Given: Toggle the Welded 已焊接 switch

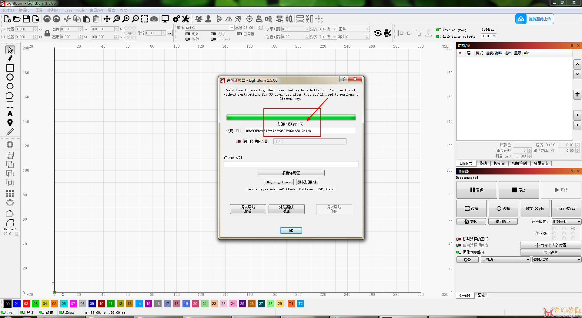Looking at the screenshot, I should 239,34.
